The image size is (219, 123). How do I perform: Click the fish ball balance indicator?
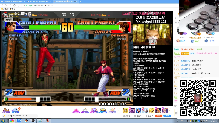point(139,116)
